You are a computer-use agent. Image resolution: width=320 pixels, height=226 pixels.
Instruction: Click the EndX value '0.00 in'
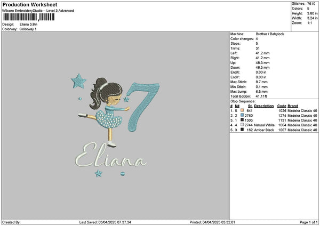[x=261, y=72]
